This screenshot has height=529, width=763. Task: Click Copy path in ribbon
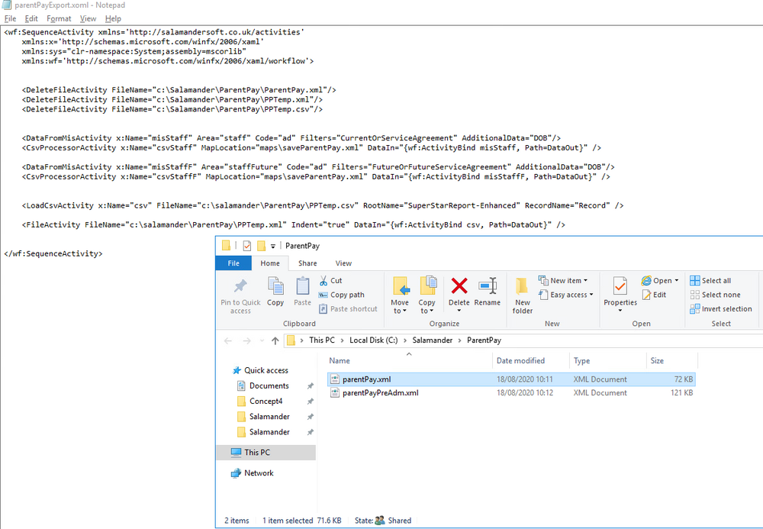[x=341, y=295]
